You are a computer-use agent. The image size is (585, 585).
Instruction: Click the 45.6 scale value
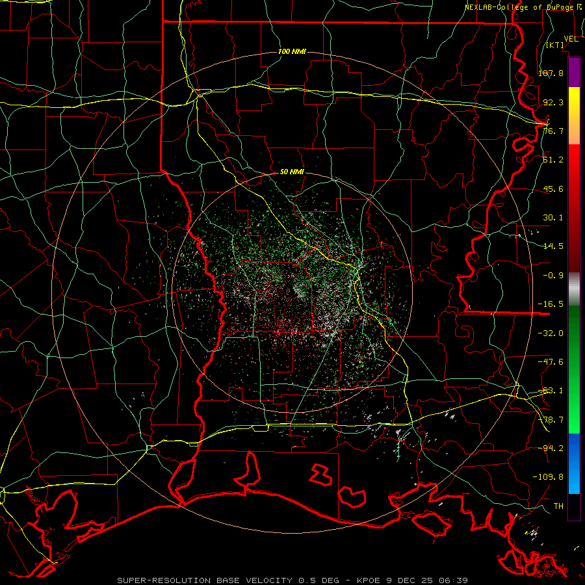[553, 188]
